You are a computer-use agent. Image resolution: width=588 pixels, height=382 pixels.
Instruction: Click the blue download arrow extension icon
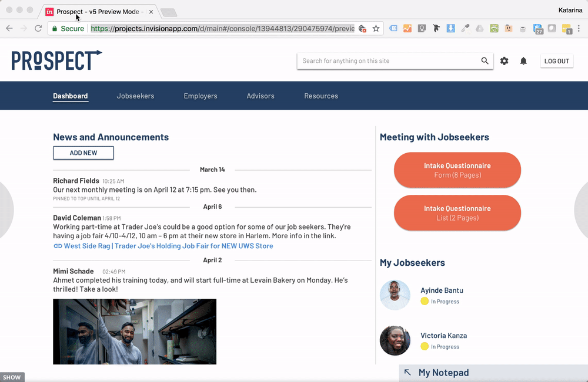point(451,28)
